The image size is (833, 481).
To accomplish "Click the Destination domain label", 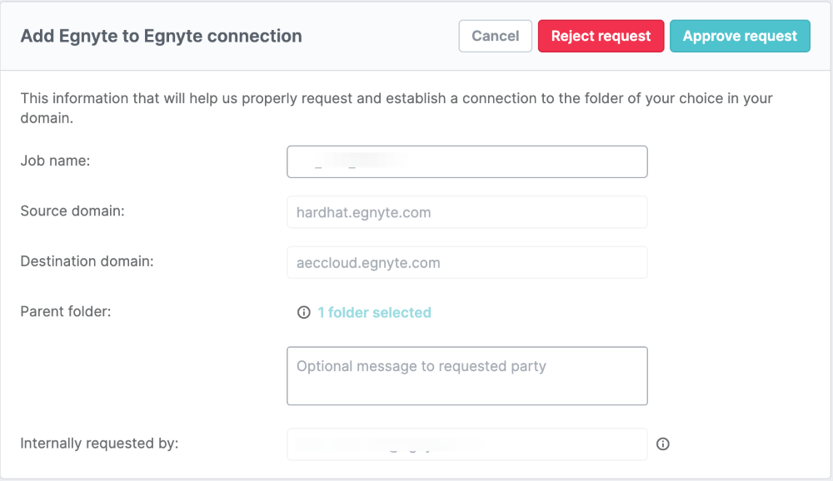I will [87, 261].
